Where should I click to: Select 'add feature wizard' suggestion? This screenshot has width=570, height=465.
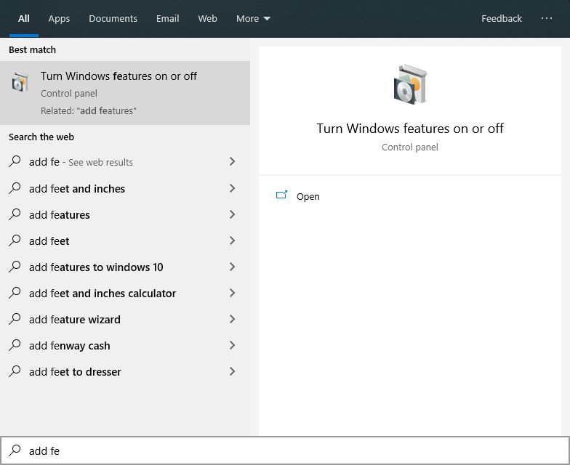pos(125,320)
